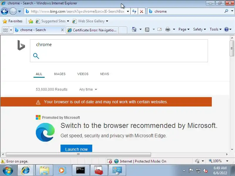This screenshot has height=176, width=235.
Task: Open the Safety menu
Action: coord(199,29)
